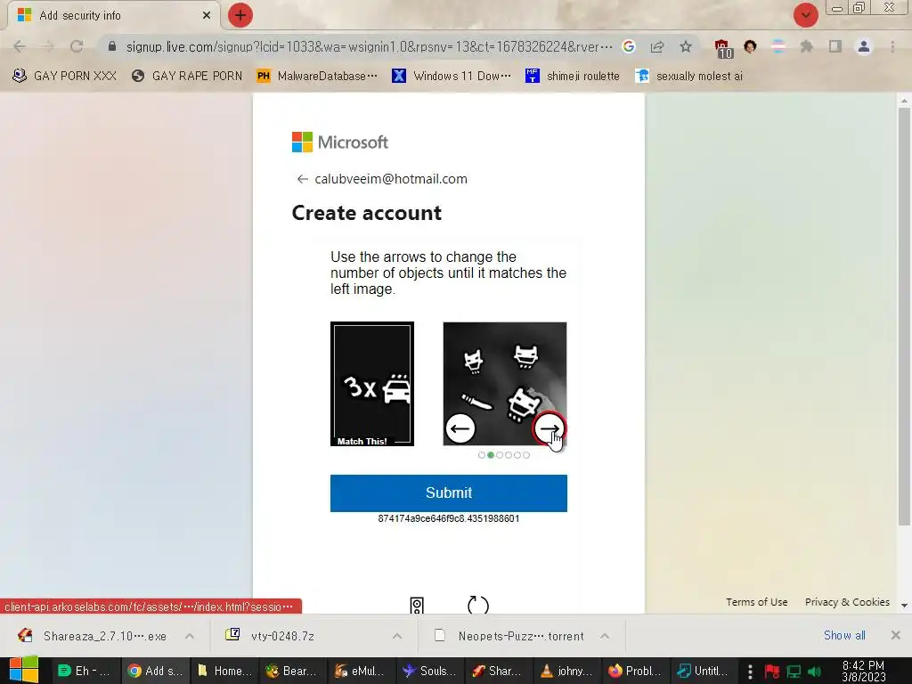Open the MalwareDatabase bookmark
912x684 pixels.
pyautogui.click(x=318, y=76)
